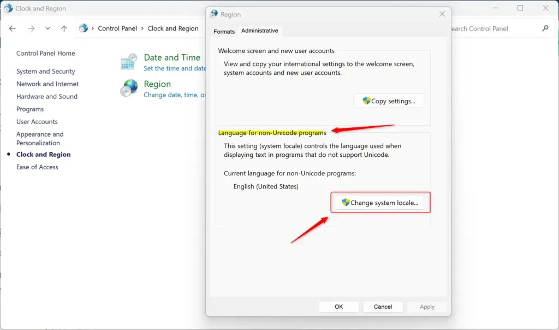Click the Region globe icon in main panel
This screenshot has height=330, width=559.
129,88
